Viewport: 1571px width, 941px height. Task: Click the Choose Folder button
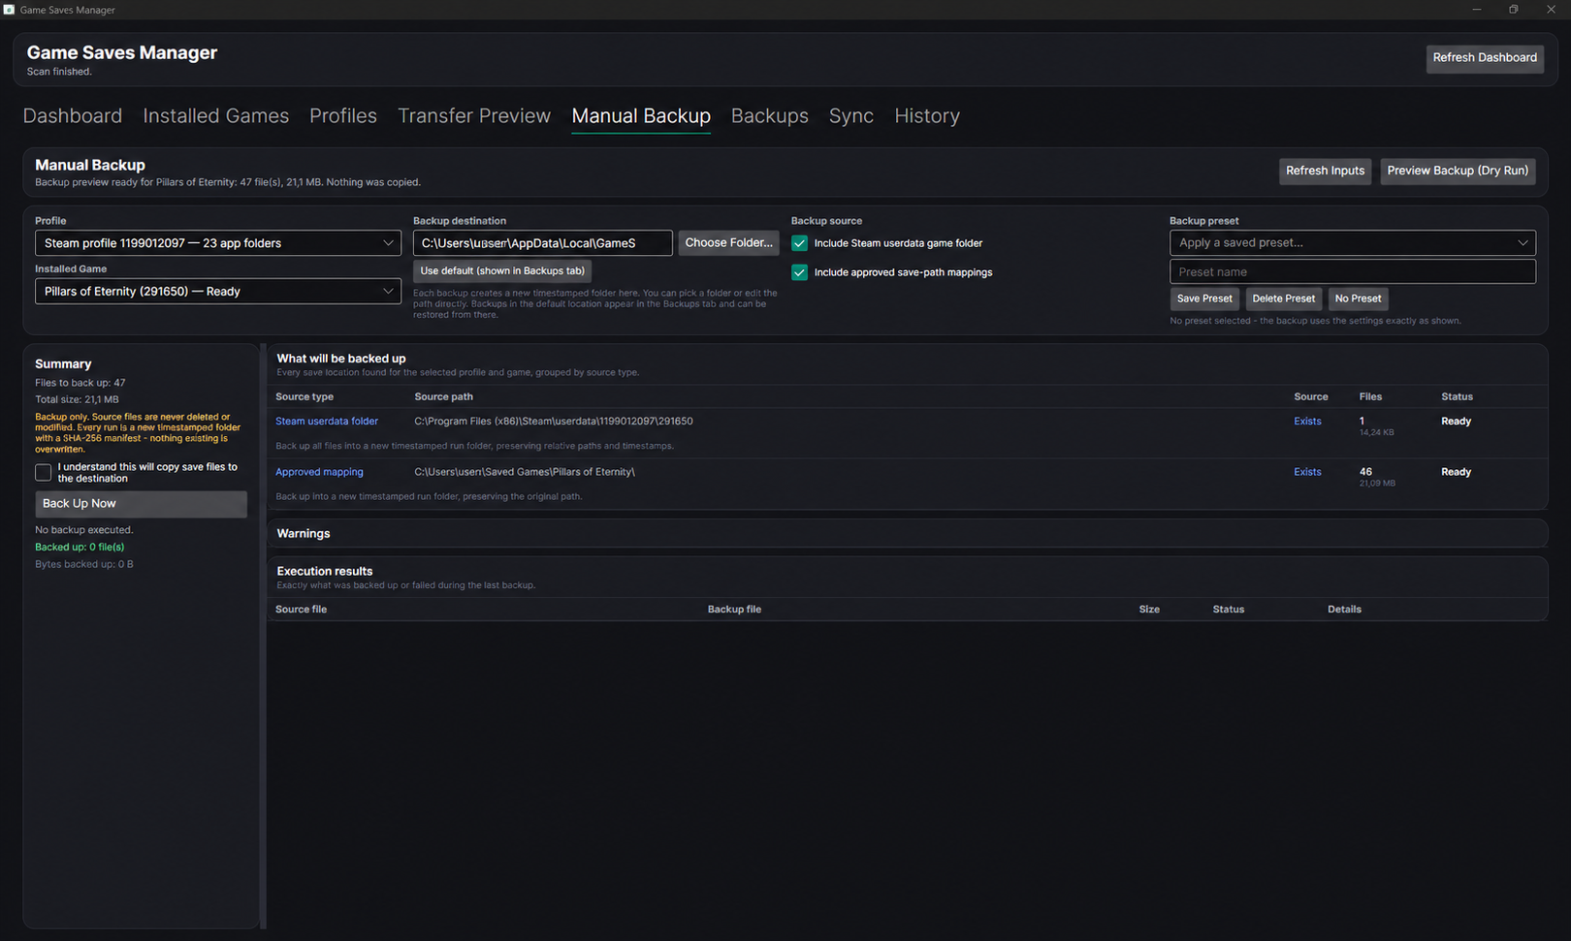click(x=728, y=243)
